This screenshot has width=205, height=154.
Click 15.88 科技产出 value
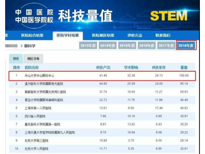[x=103, y=141]
